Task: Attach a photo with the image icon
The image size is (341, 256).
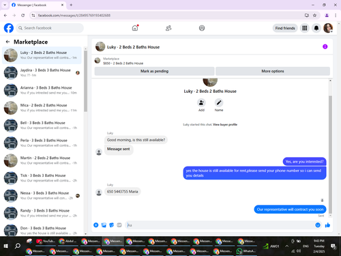Action: (x=104, y=225)
